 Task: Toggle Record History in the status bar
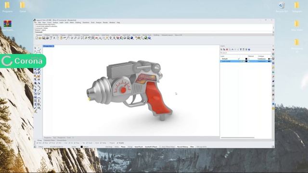183,147
